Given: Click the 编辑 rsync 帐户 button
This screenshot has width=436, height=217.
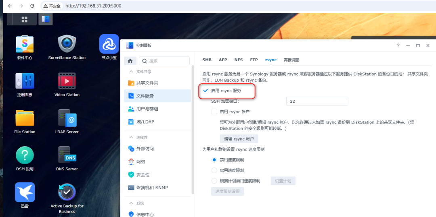Looking at the screenshot, I should pos(239,139).
